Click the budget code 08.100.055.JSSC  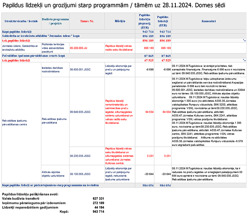tap(80, 174)
